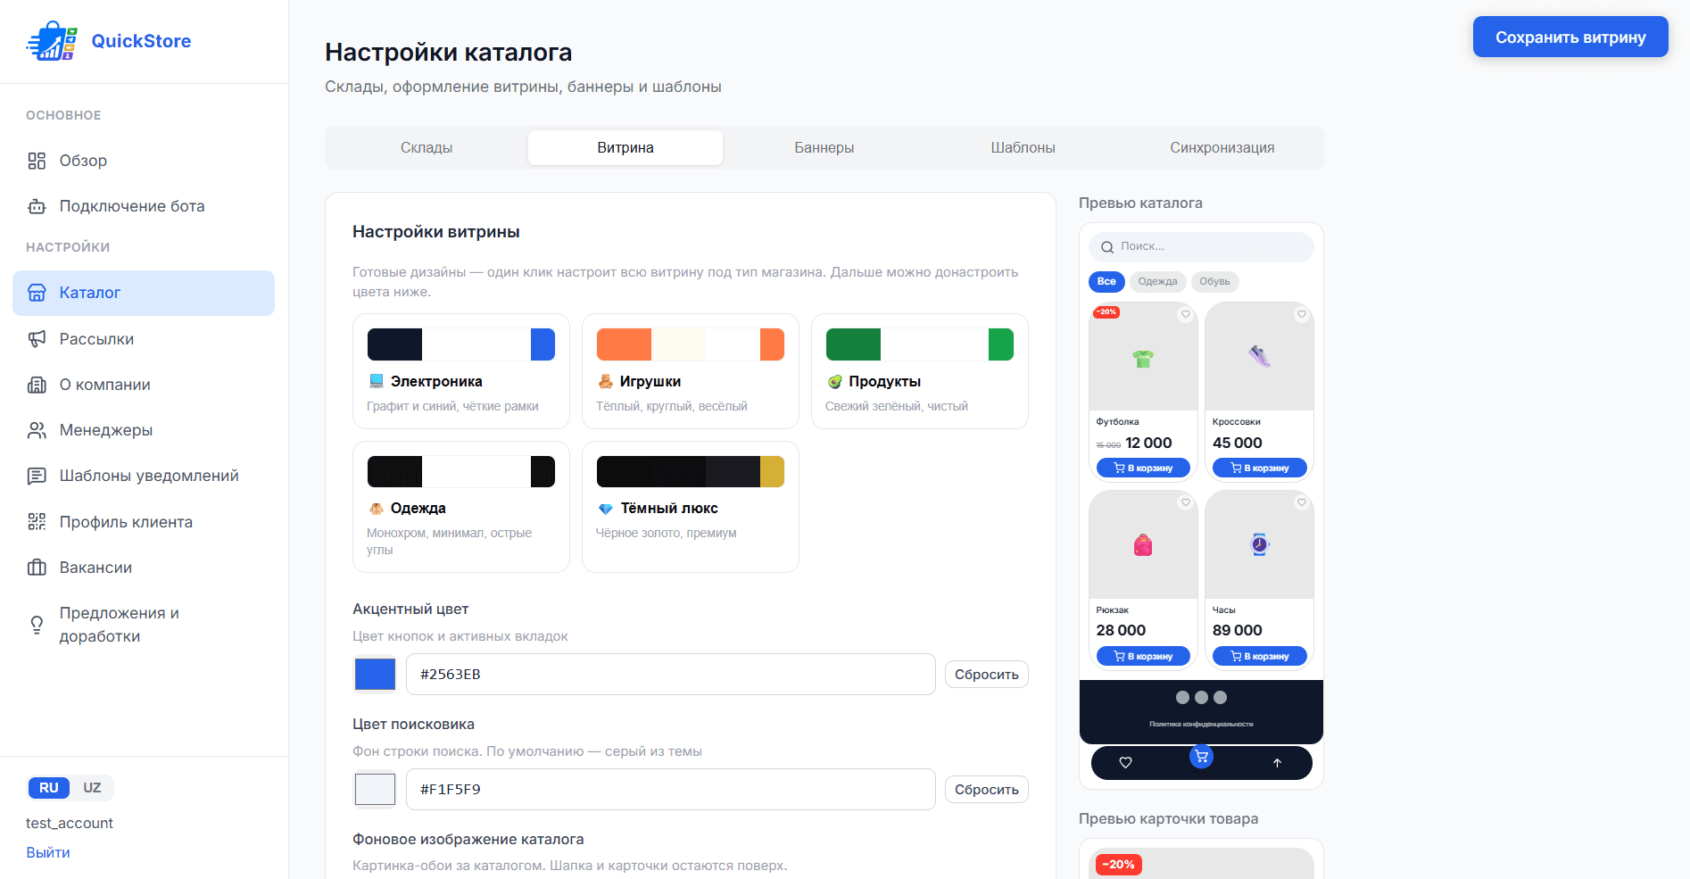The image size is (1690, 879).
Task: Open Менеджеры in the sidebar
Action: click(x=144, y=430)
